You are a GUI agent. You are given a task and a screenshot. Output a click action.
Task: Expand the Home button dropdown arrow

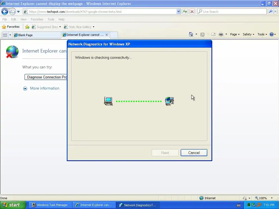click(x=196, y=34)
